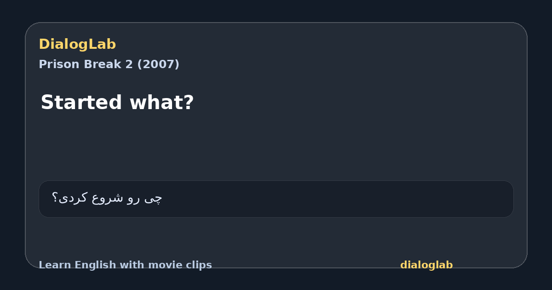Select the English line "Started what?"
Image resolution: width=552 pixels, height=290 pixels.
pos(117,102)
